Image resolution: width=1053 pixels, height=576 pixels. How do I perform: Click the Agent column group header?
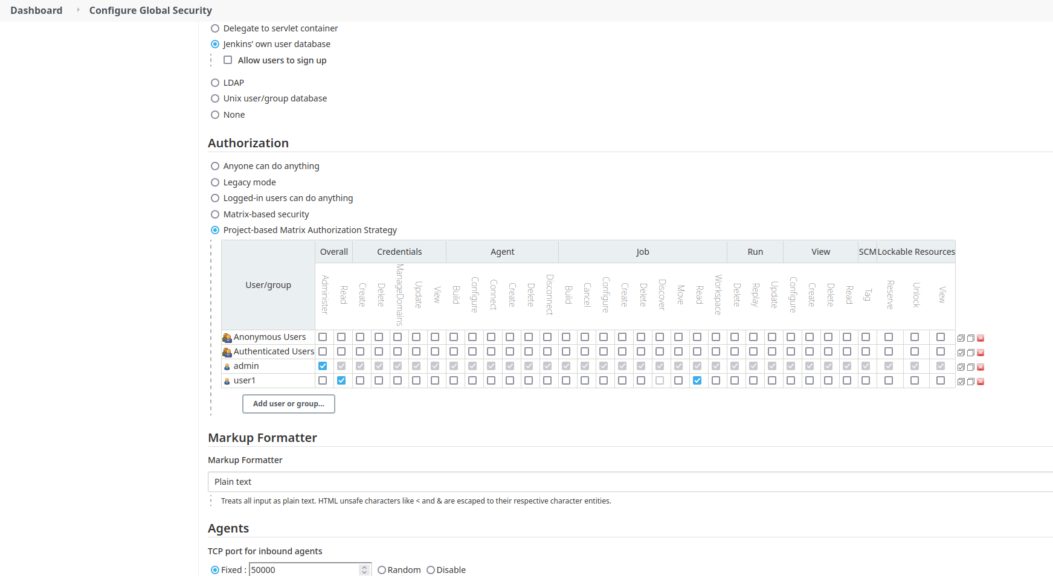503,252
